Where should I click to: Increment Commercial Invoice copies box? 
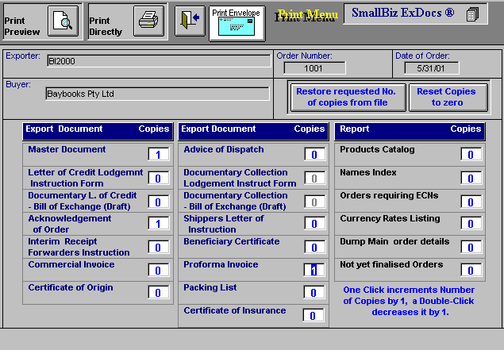[x=158, y=271]
